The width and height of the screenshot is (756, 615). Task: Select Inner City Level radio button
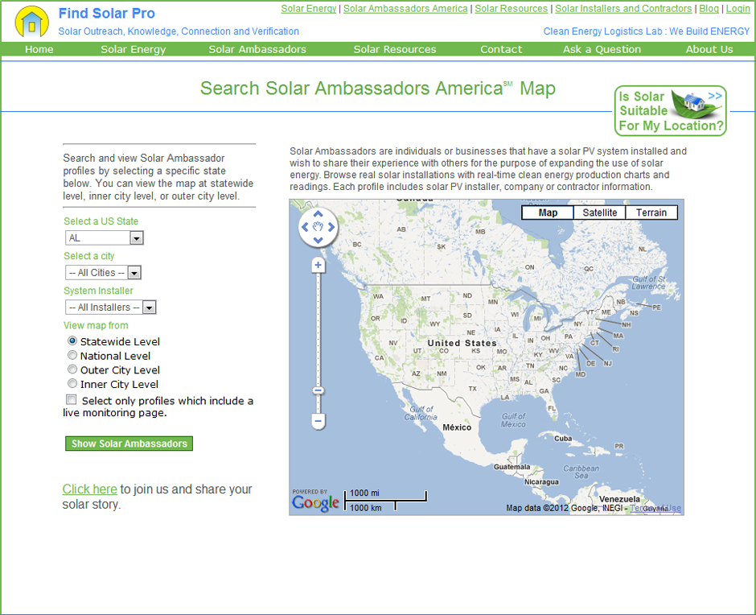coord(72,384)
